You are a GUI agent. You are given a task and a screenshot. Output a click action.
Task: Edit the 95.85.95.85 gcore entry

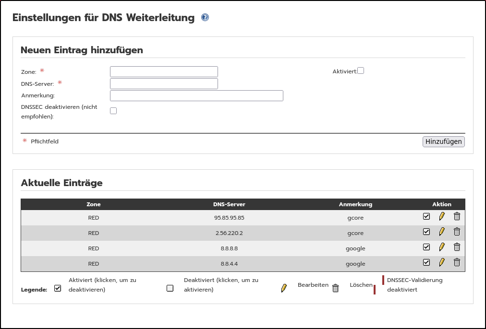click(x=442, y=216)
